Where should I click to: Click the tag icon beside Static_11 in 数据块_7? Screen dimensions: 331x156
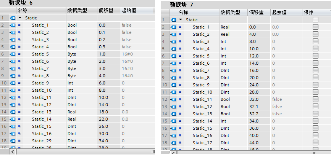(x=173, y=99)
